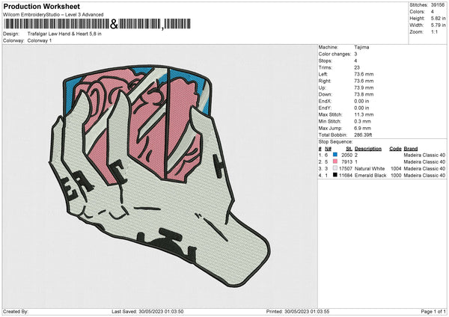449x317 pixels.
Task: Click the Width value 5.79 in
Action: pyautogui.click(x=438, y=25)
